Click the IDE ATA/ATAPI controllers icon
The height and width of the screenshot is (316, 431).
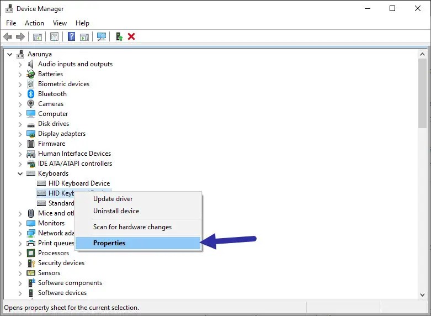tap(31, 164)
